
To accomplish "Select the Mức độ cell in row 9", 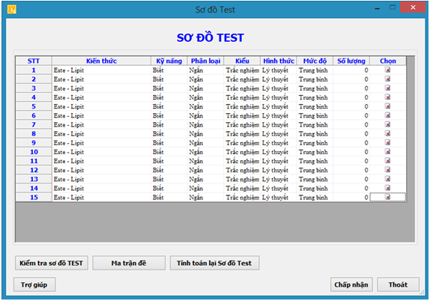I will 315,143.
